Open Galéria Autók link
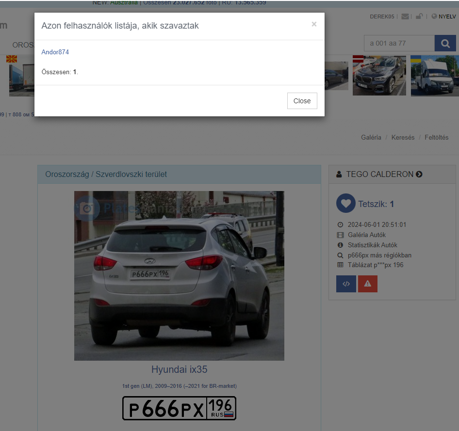Screen dimensions: 459x431 tap(367, 235)
